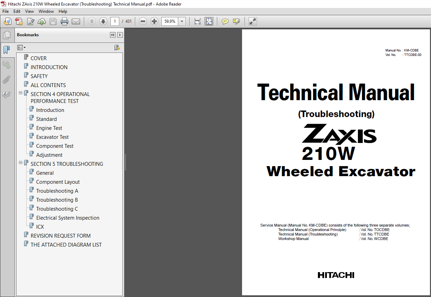The image size is (431, 297).
Task: Click the SECTION 4 OPERATIONAL bookmark label
Action: point(60,98)
